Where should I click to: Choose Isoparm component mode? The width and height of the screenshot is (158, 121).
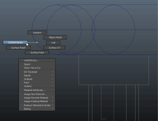coord(37,32)
